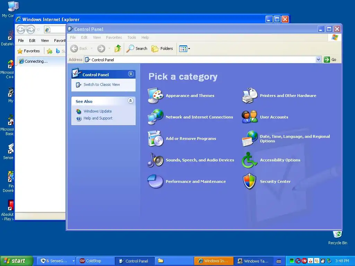
Task: Click the Appearance and Themes link text
Action: pyautogui.click(x=190, y=96)
